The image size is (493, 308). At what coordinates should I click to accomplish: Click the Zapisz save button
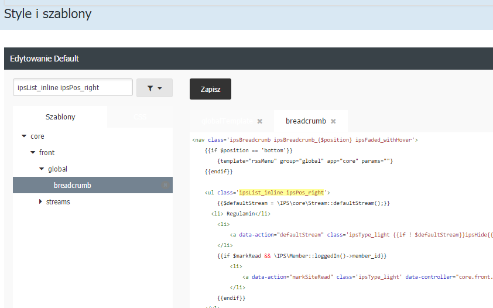[x=210, y=89]
